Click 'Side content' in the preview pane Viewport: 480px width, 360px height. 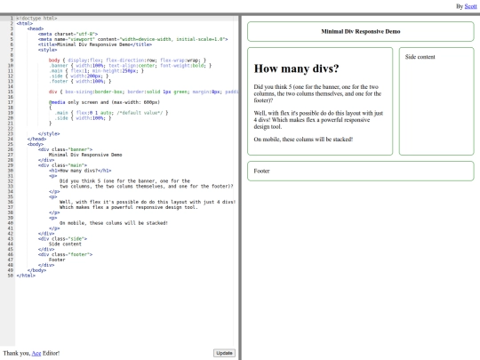tap(420, 57)
